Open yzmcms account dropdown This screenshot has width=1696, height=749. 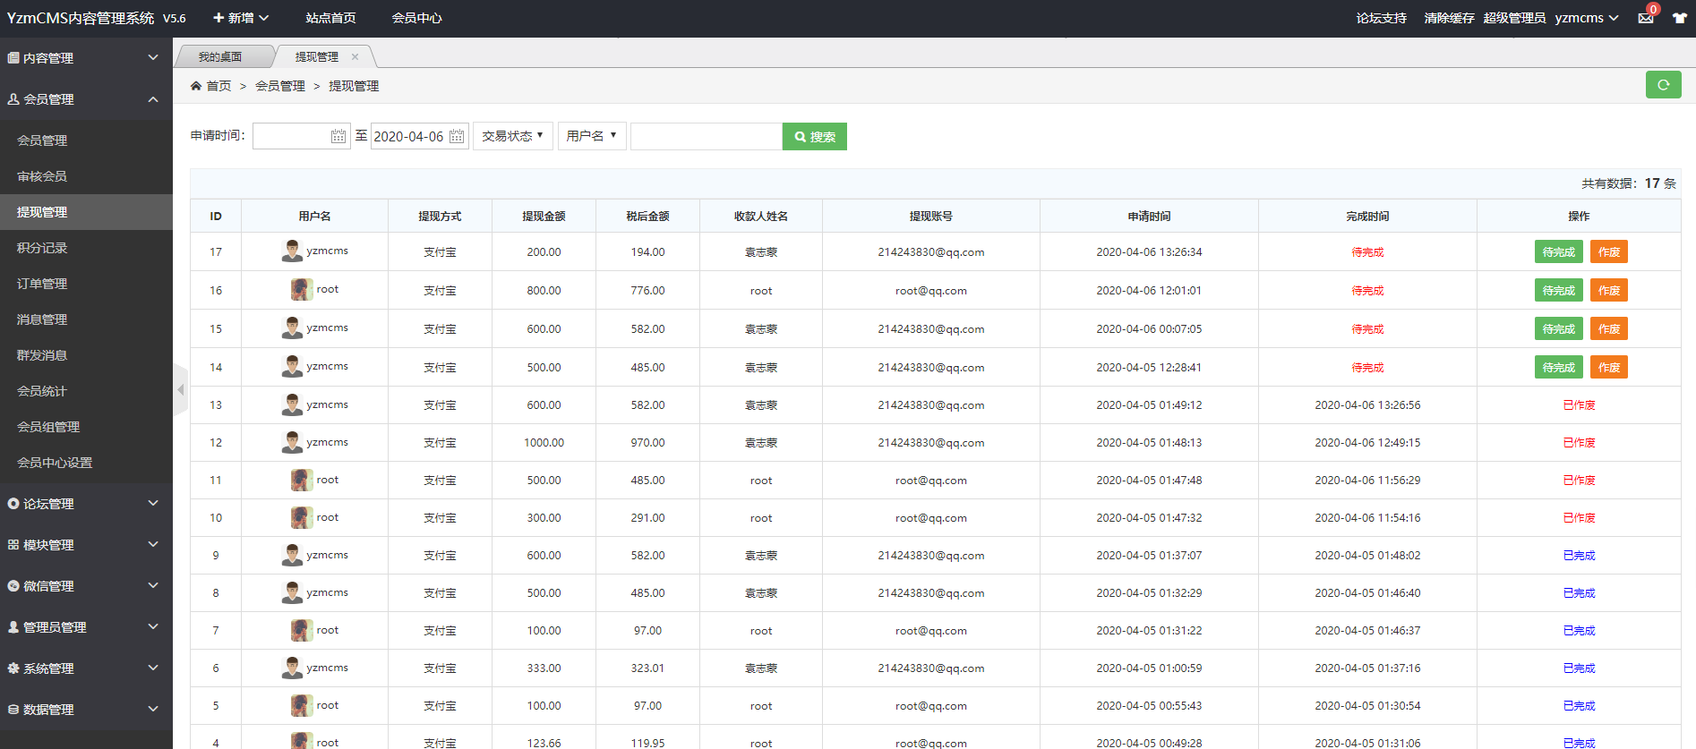(x=1587, y=18)
